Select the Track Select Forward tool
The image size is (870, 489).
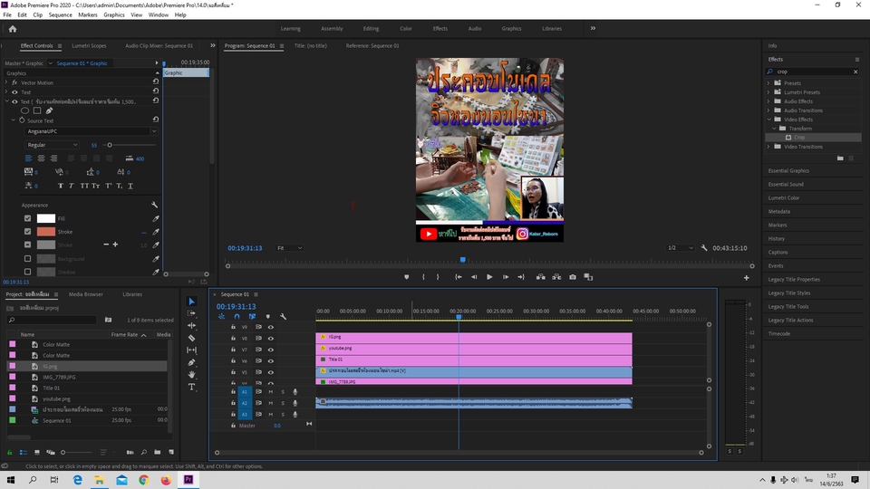tap(191, 314)
